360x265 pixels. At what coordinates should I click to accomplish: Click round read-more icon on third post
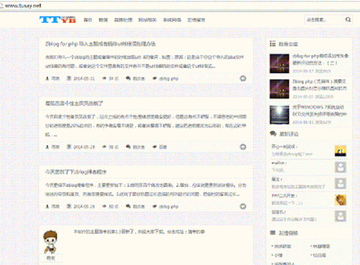[x=243, y=206]
